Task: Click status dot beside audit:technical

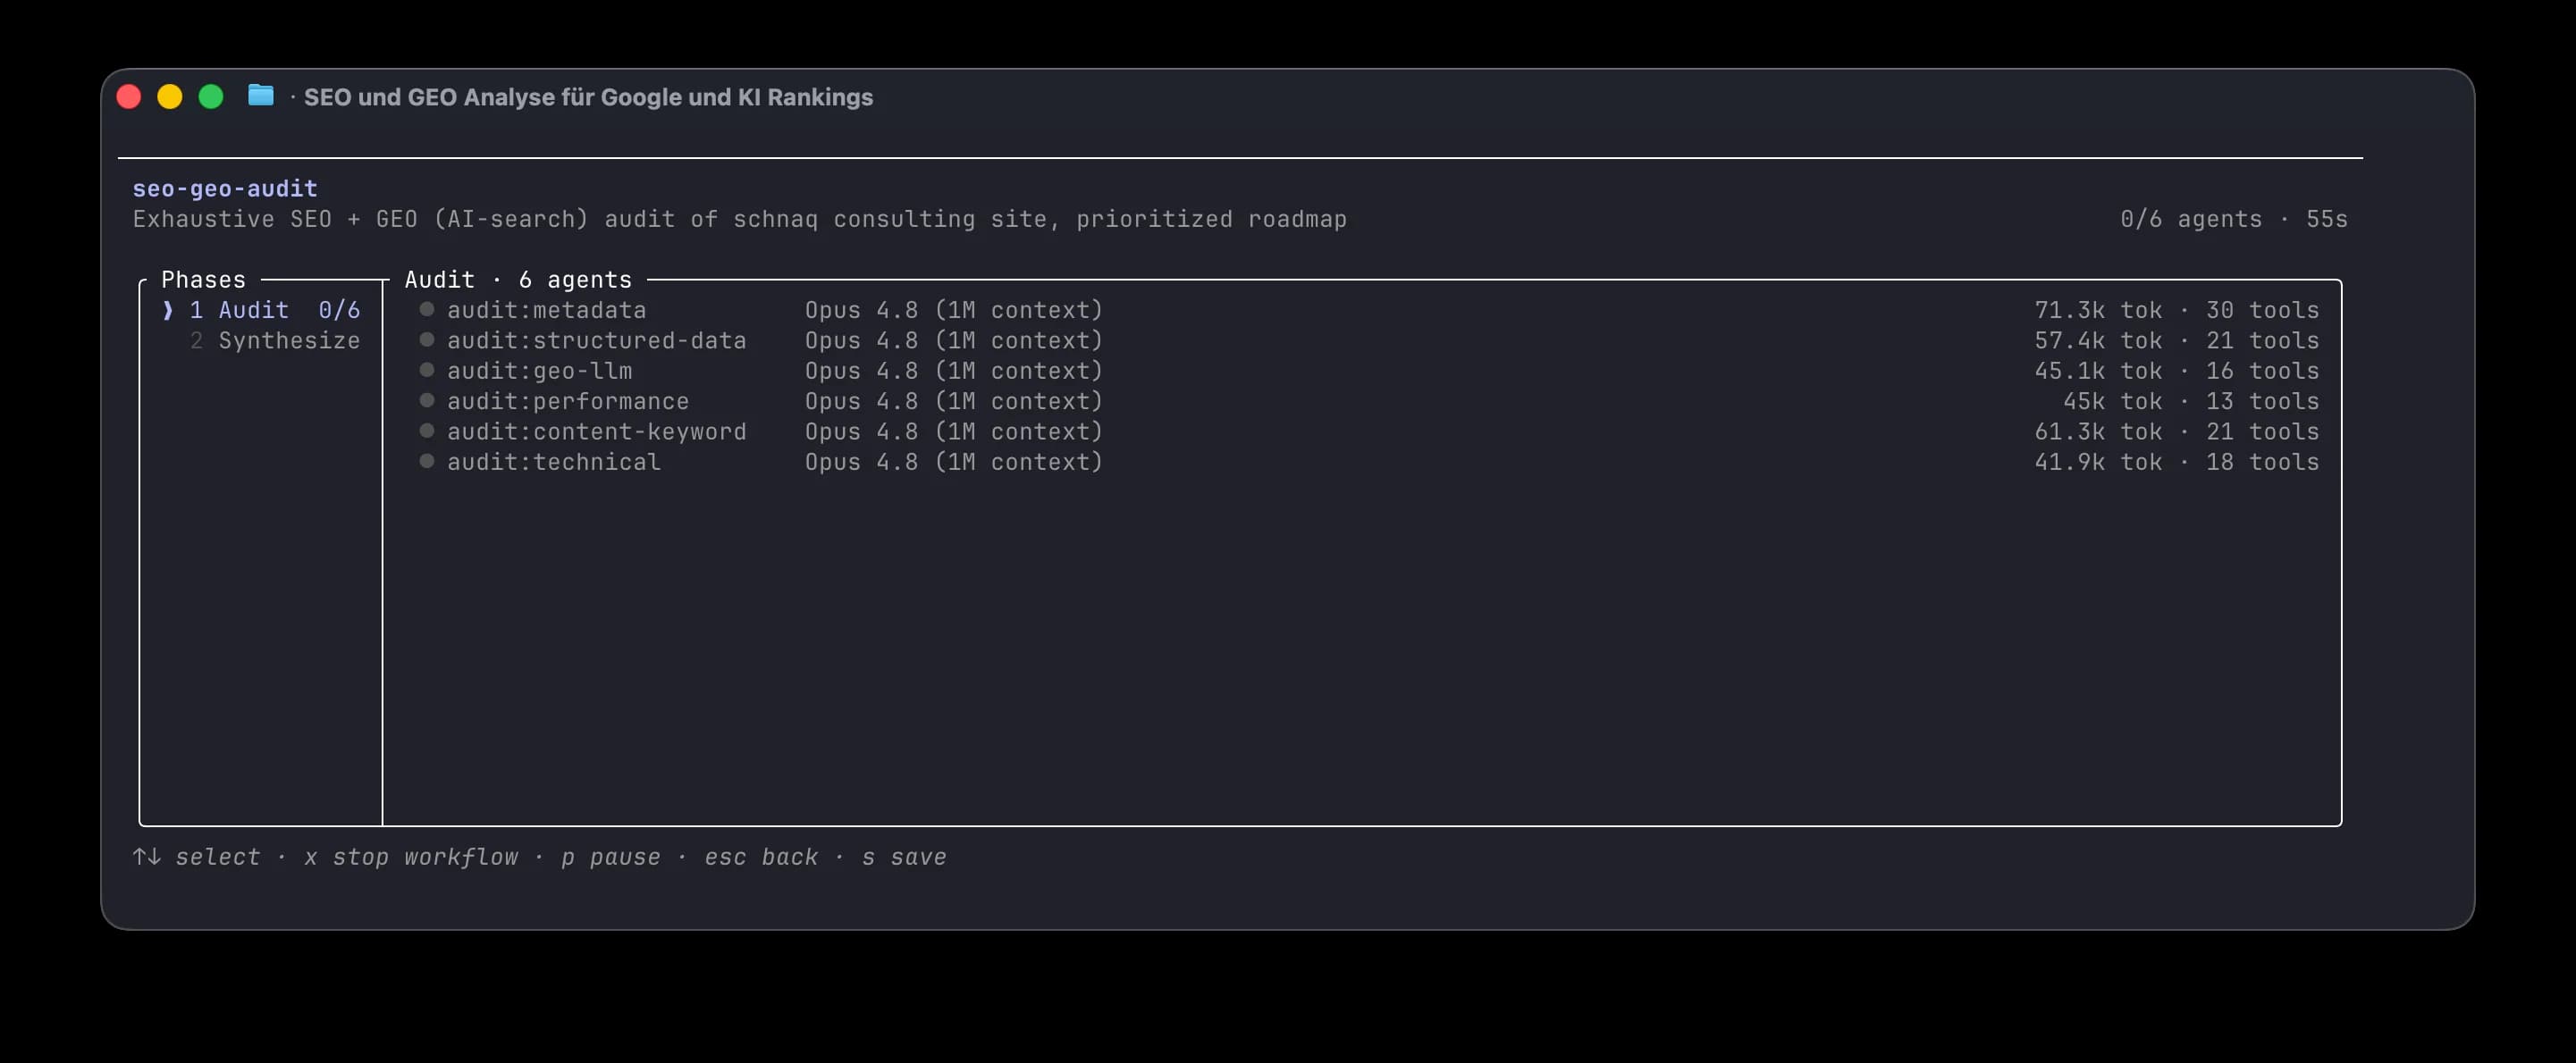Action: [x=427, y=462]
